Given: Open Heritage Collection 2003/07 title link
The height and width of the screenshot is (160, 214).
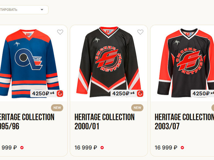Looking at the screenshot, I should [x=184, y=121].
